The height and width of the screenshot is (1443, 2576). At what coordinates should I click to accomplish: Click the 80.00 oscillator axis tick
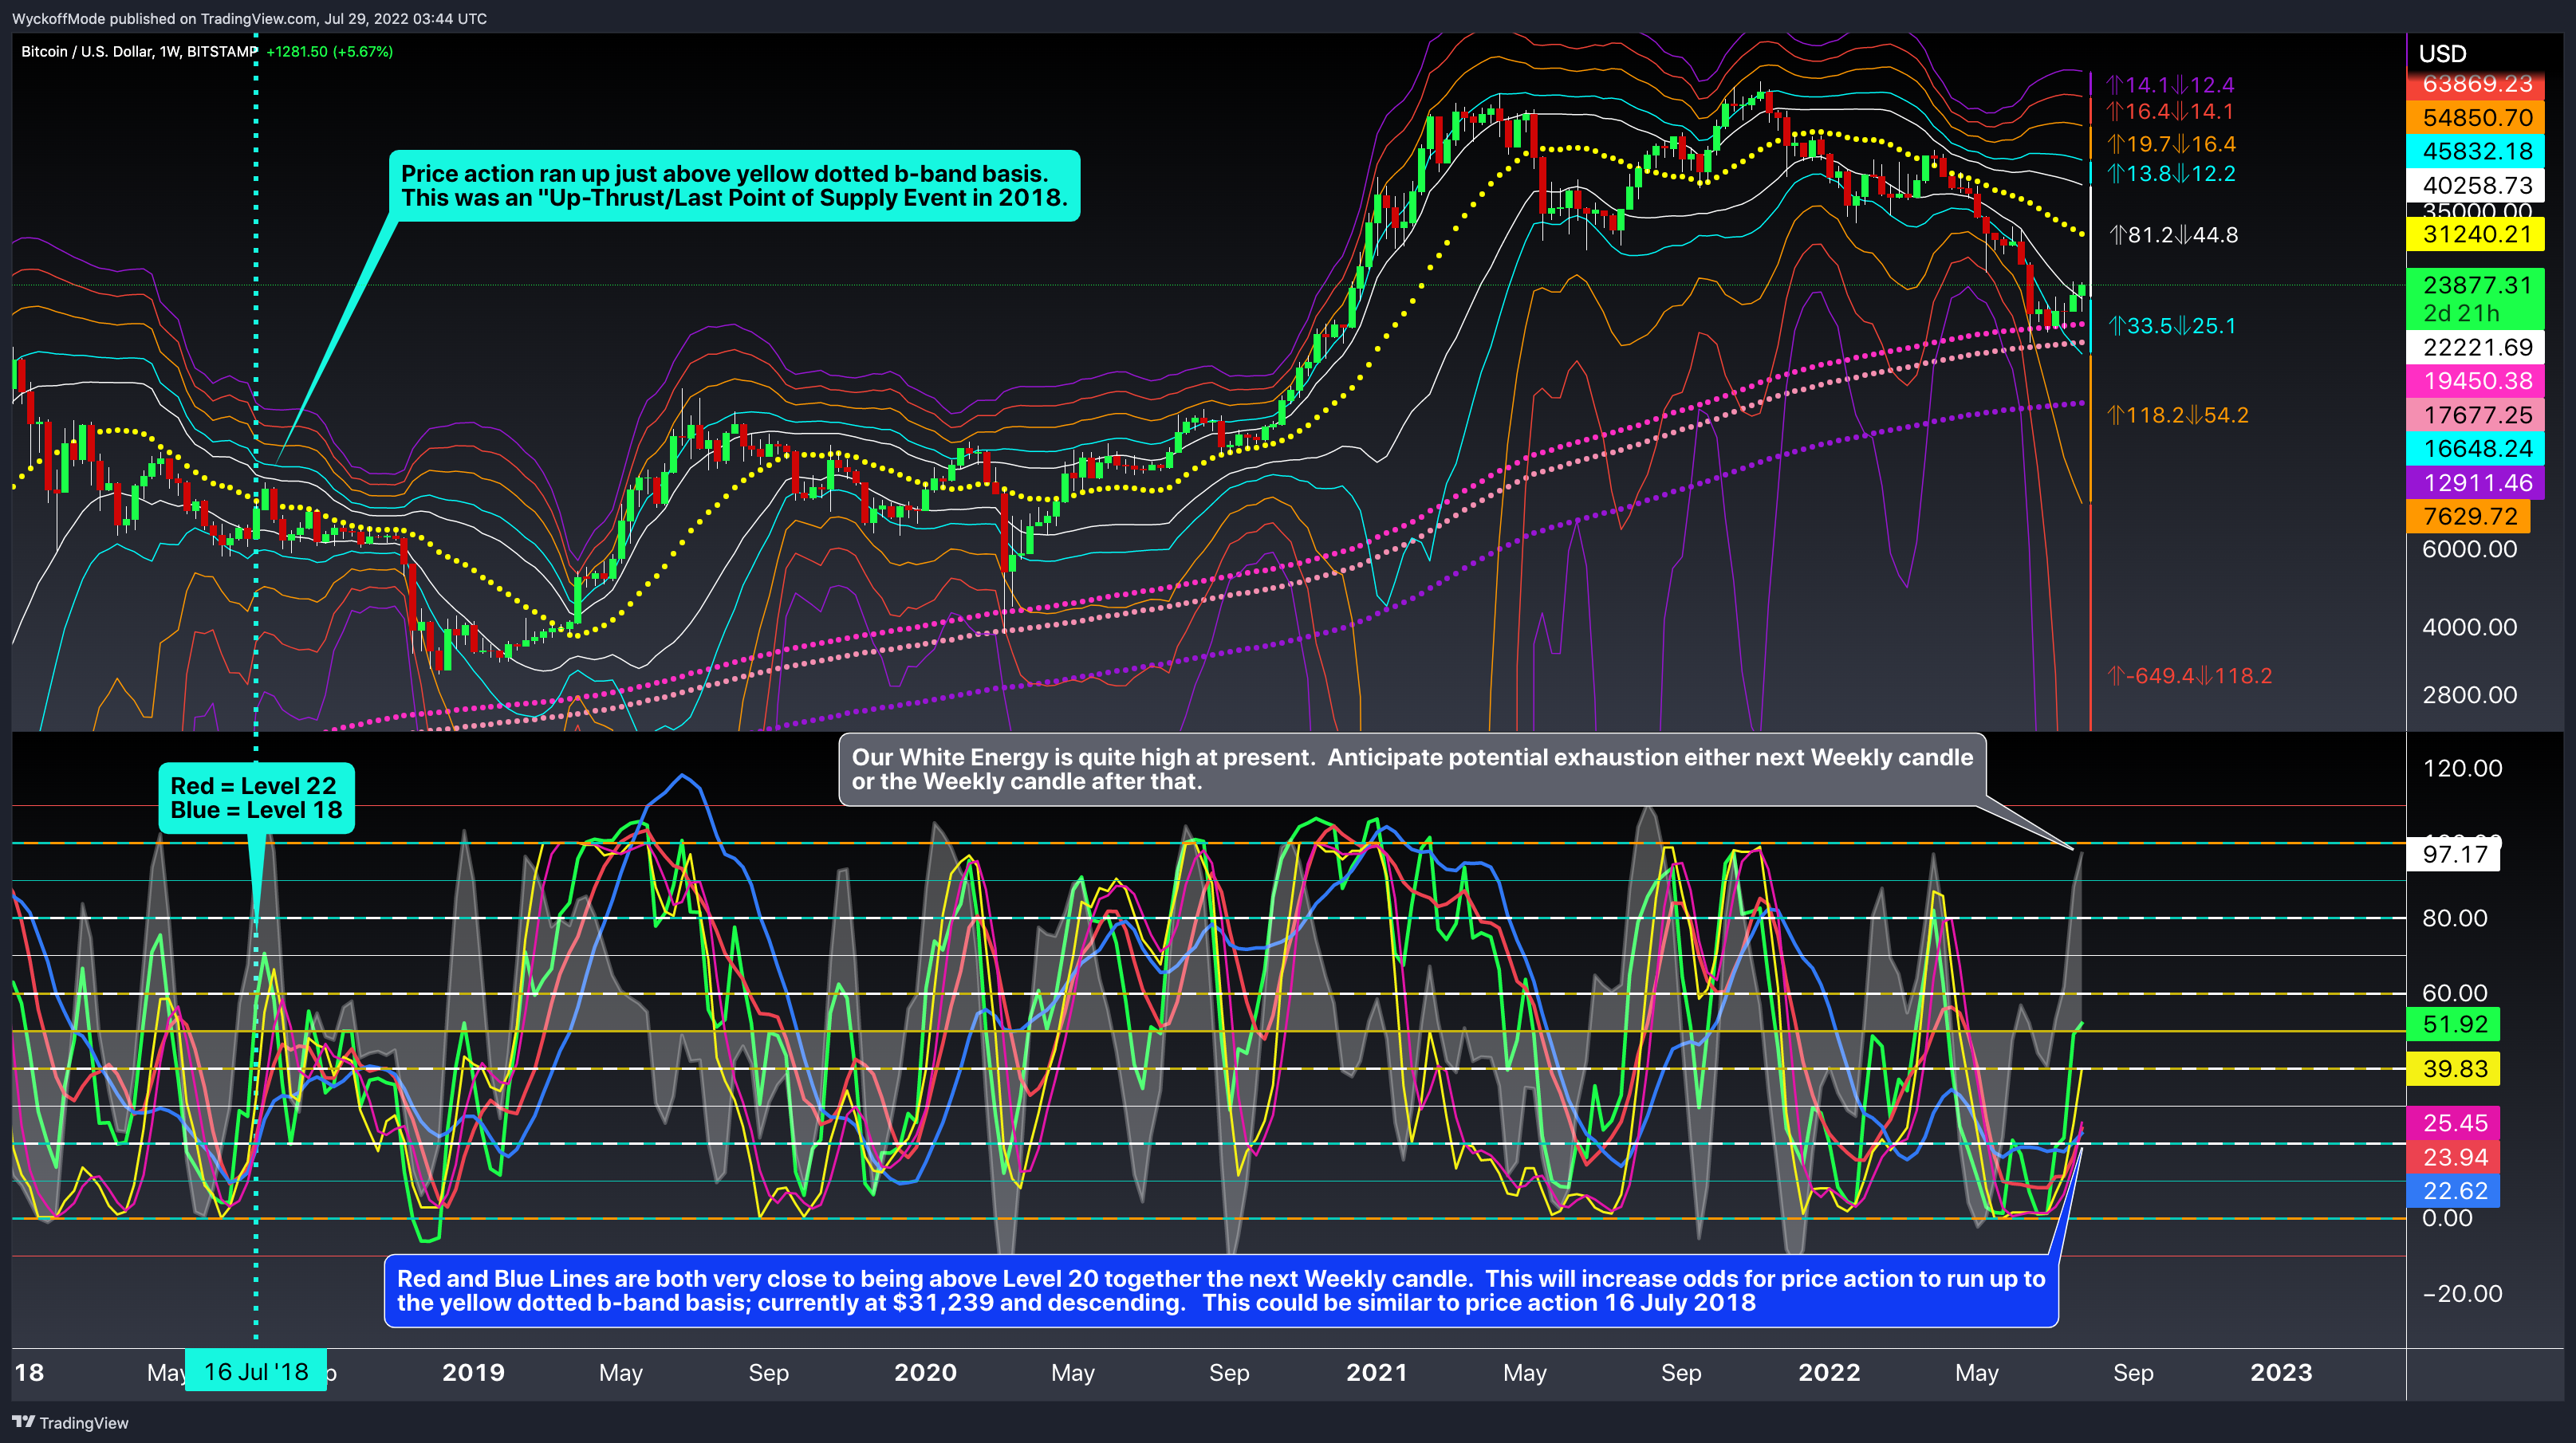pos(2454,918)
